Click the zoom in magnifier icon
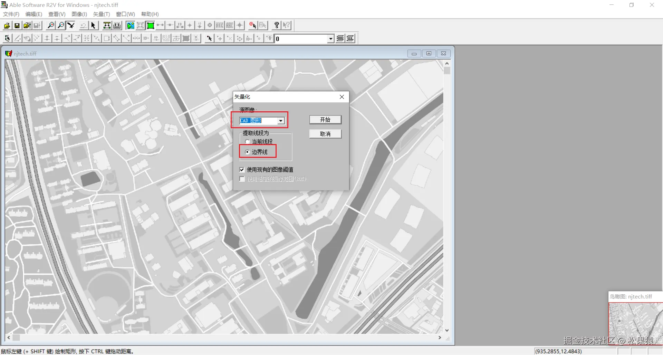Image resolution: width=663 pixels, height=355 pixels. pos(51,26)
